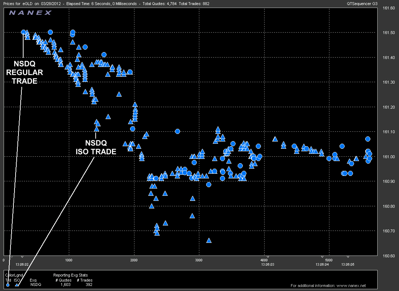Select the isolated triangle at 161.16 near 1600
The width and height of the screenshot is (399, 291).
pyautogui.click(x=108, y=117)
